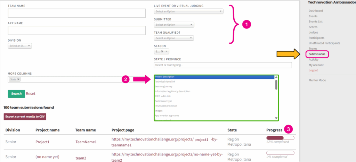Open the Team Qualified dropdown
This screenshot has width=356, height=162.
pyautogui.click(x=174, y=38)
